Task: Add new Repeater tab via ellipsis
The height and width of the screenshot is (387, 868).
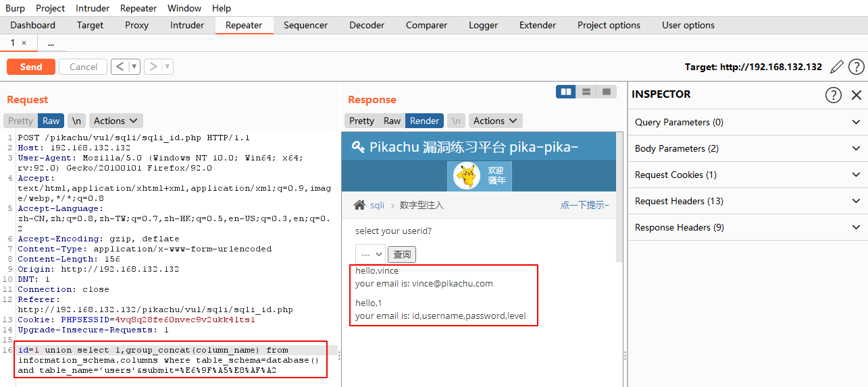Action: pyautogui.click(x=51, y=43)
